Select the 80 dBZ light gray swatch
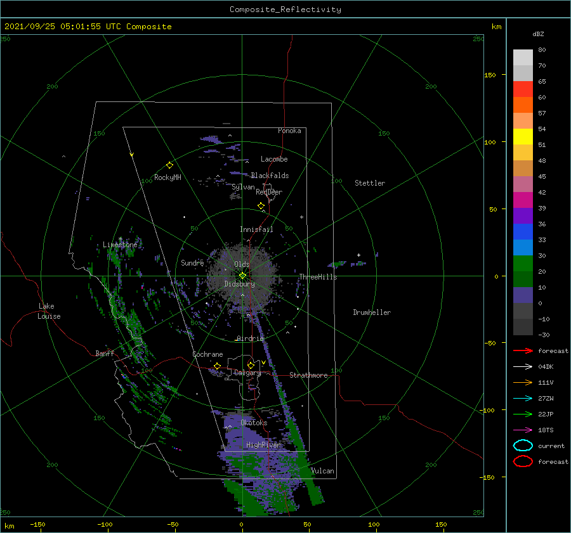The height and width of the screenshot is (533, 571). pos(523,57)
